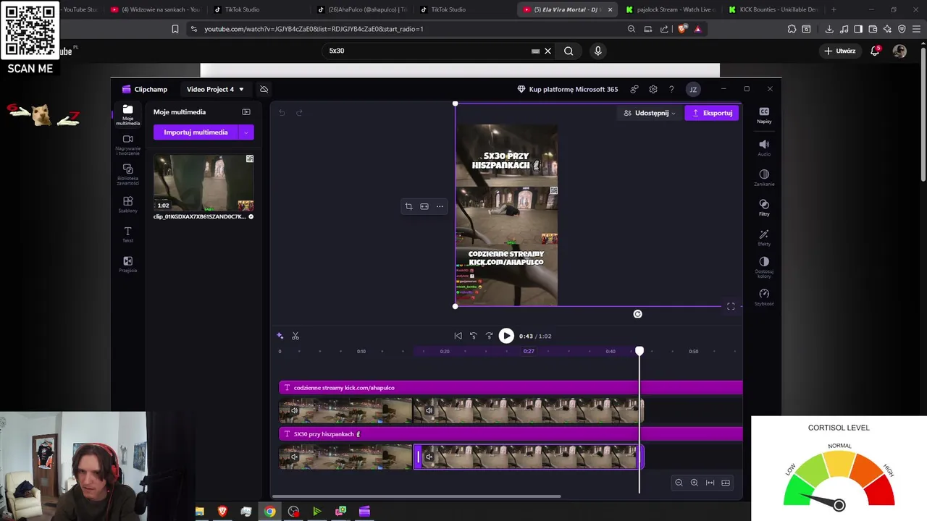
Task: Click Importuj multimedia button
Action: [x=196, y=132]
